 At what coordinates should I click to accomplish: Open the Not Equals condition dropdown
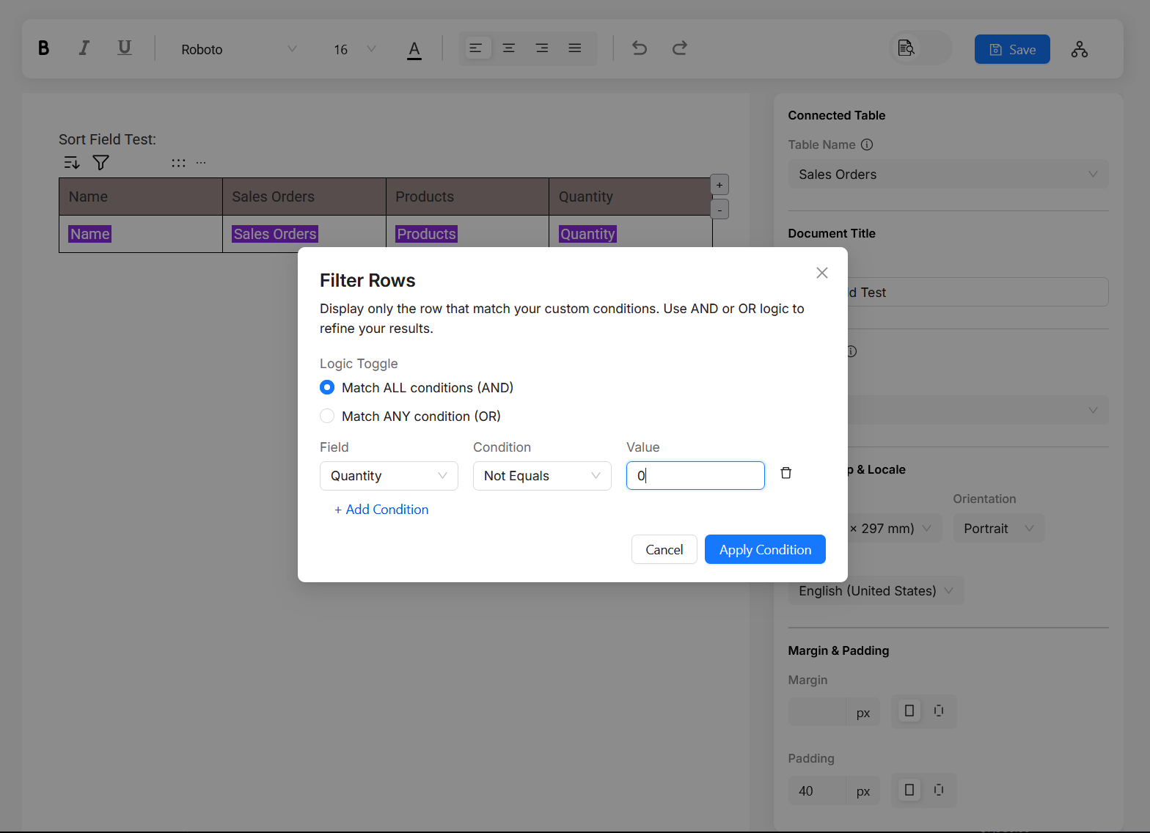point(542,476)
